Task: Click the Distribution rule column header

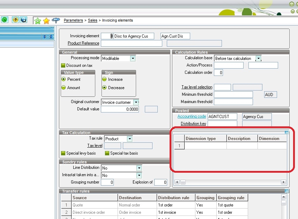Action: (176, 197)
